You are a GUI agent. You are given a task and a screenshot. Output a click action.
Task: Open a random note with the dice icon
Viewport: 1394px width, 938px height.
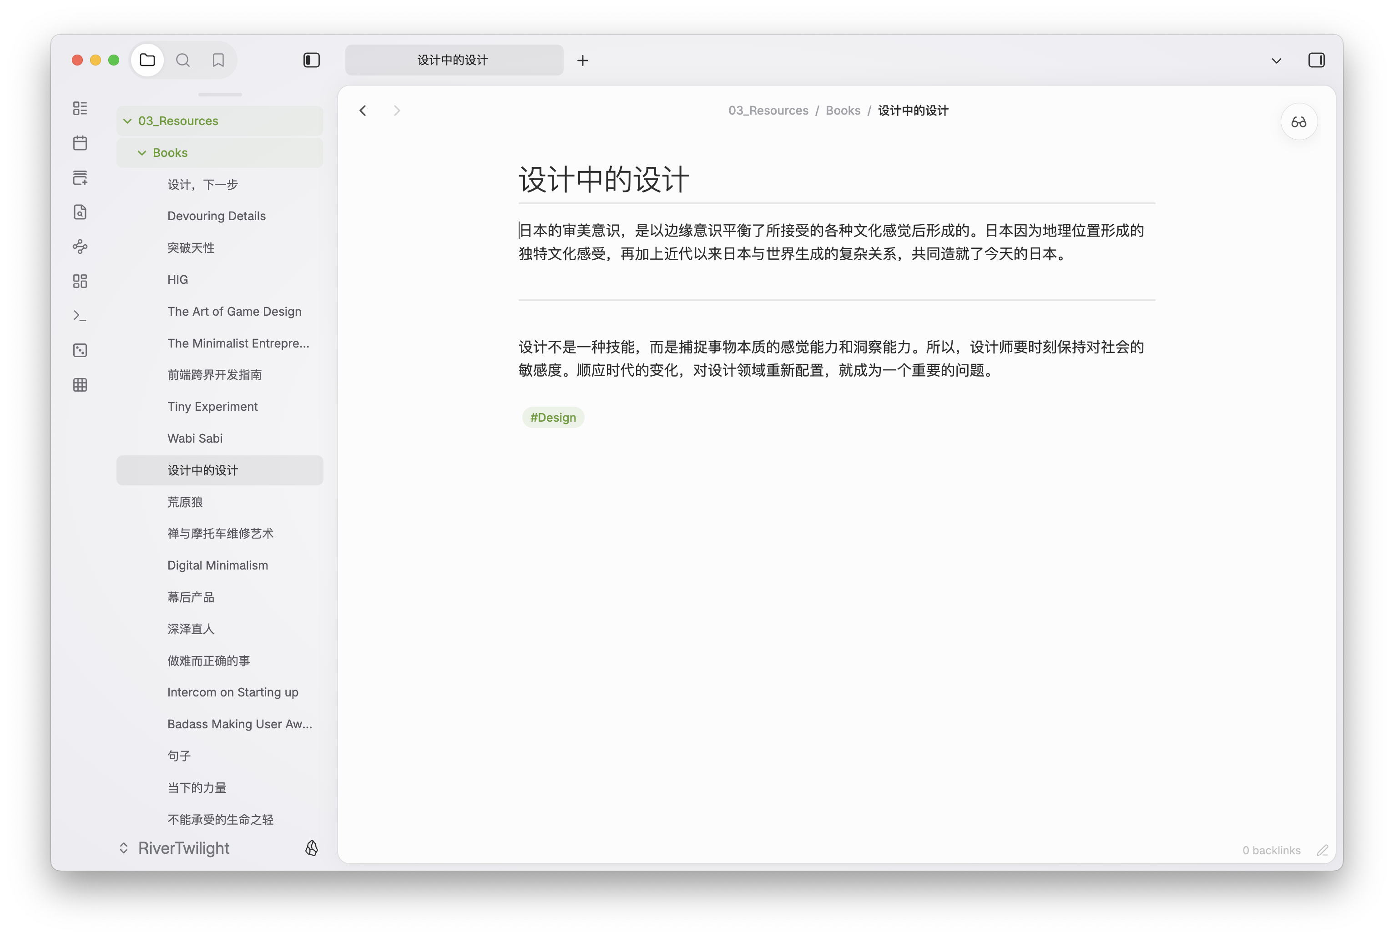80,350
